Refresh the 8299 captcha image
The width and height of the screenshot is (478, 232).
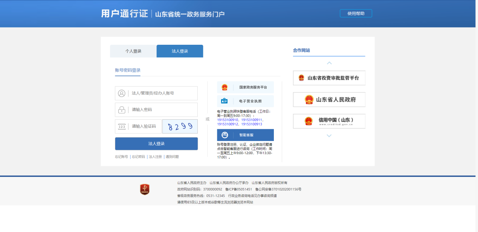[x=180, y=127]
